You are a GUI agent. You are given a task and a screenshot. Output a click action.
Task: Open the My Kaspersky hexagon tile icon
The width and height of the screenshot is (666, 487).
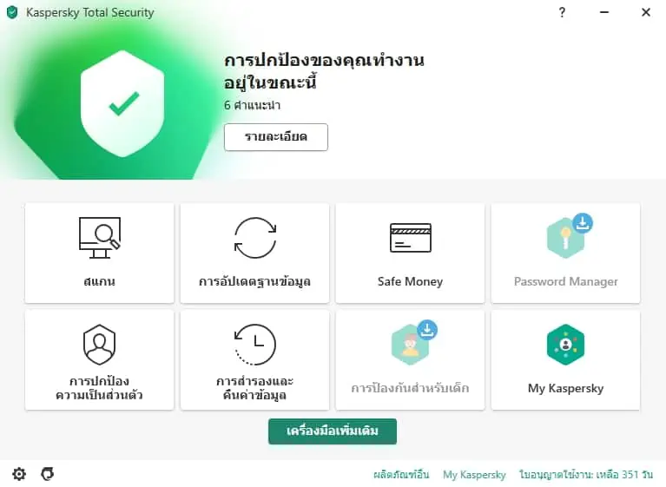[565, 345]
